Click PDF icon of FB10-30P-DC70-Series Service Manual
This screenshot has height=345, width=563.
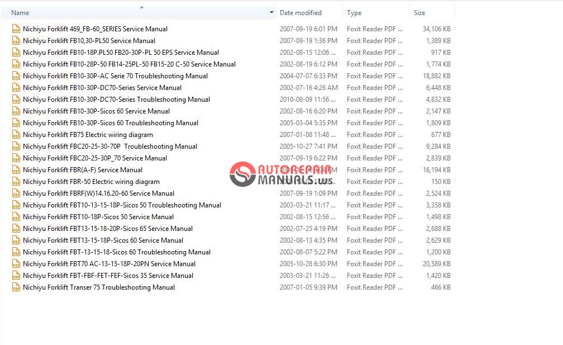point(16,88)
